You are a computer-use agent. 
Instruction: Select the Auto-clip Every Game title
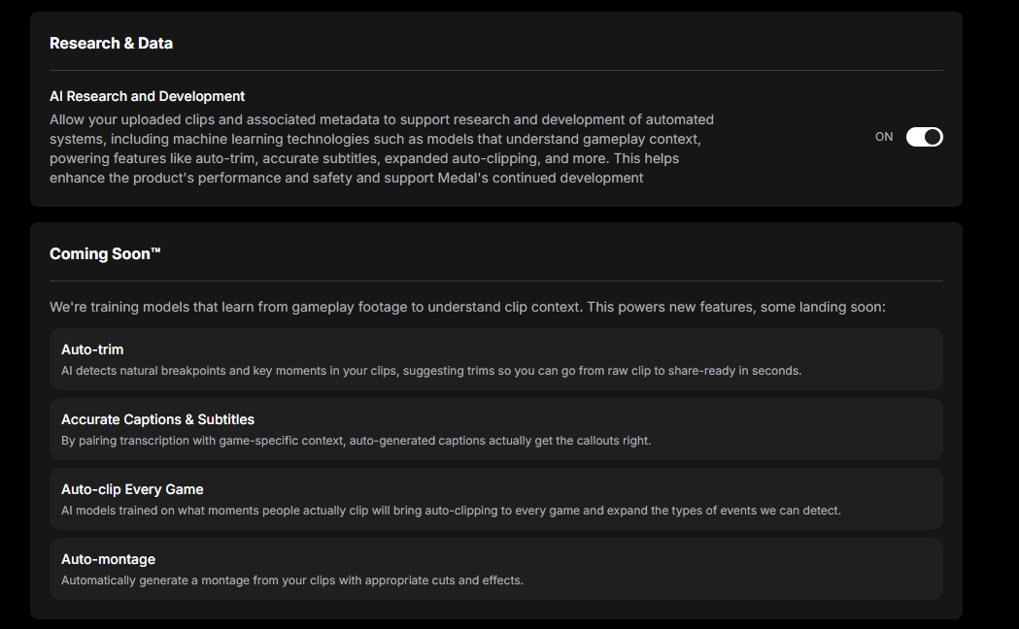tap(132, 489)
